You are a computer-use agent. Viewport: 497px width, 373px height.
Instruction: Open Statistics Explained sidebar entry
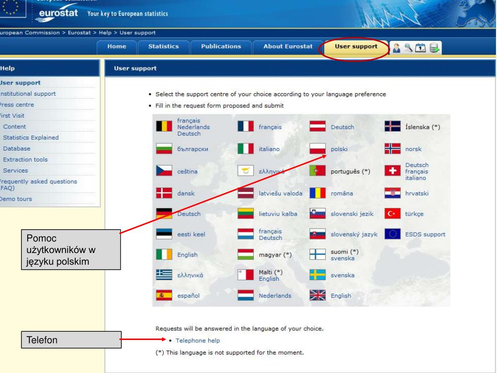31,137
